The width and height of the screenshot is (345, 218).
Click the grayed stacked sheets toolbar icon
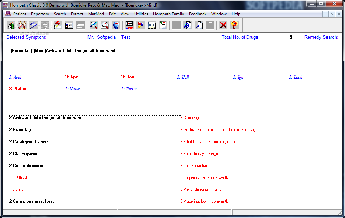point(80,25)
